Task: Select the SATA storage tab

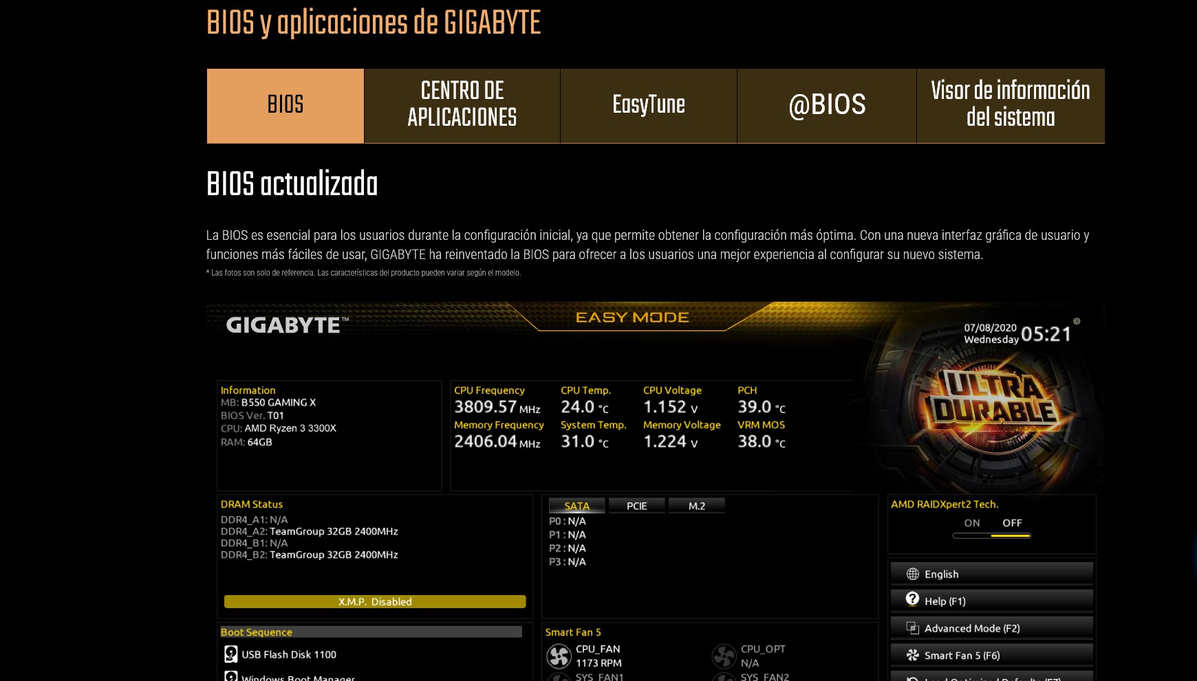Action: click(x=576, y=506)
